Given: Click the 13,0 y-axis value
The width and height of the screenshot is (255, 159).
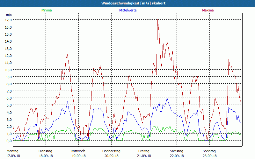Looking at the screenshot, I should click(x=8, y=48).
